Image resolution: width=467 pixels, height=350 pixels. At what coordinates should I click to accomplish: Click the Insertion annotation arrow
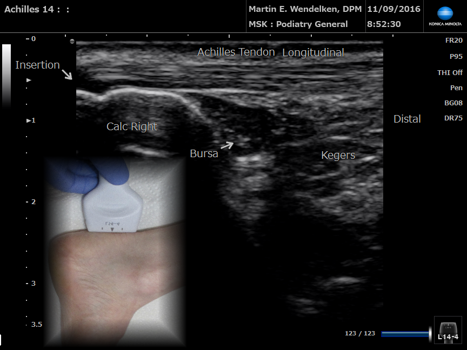coord(67,74)
